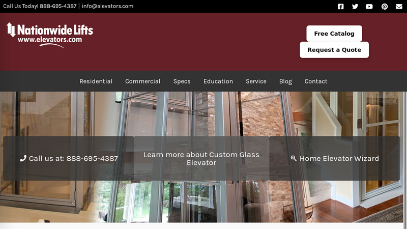
Task: Click the magnifier icon beside Home Elevator Wizard
Action: [294, 158]
